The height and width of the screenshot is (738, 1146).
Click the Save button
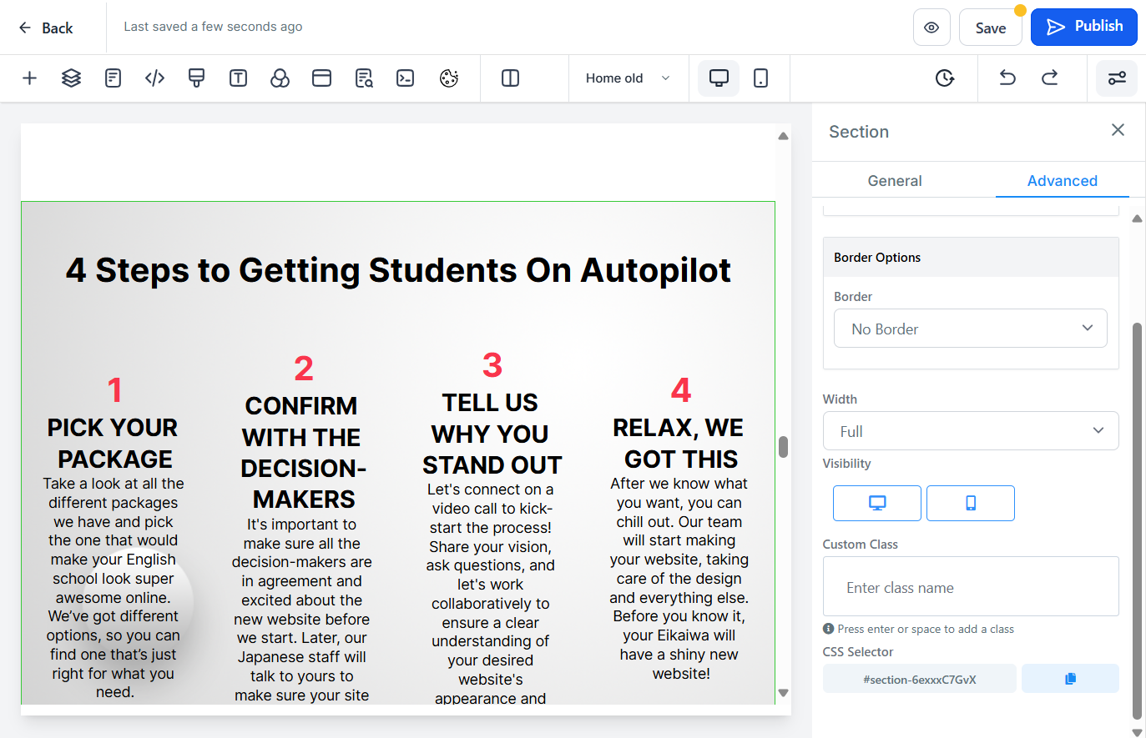click(991, 28)
